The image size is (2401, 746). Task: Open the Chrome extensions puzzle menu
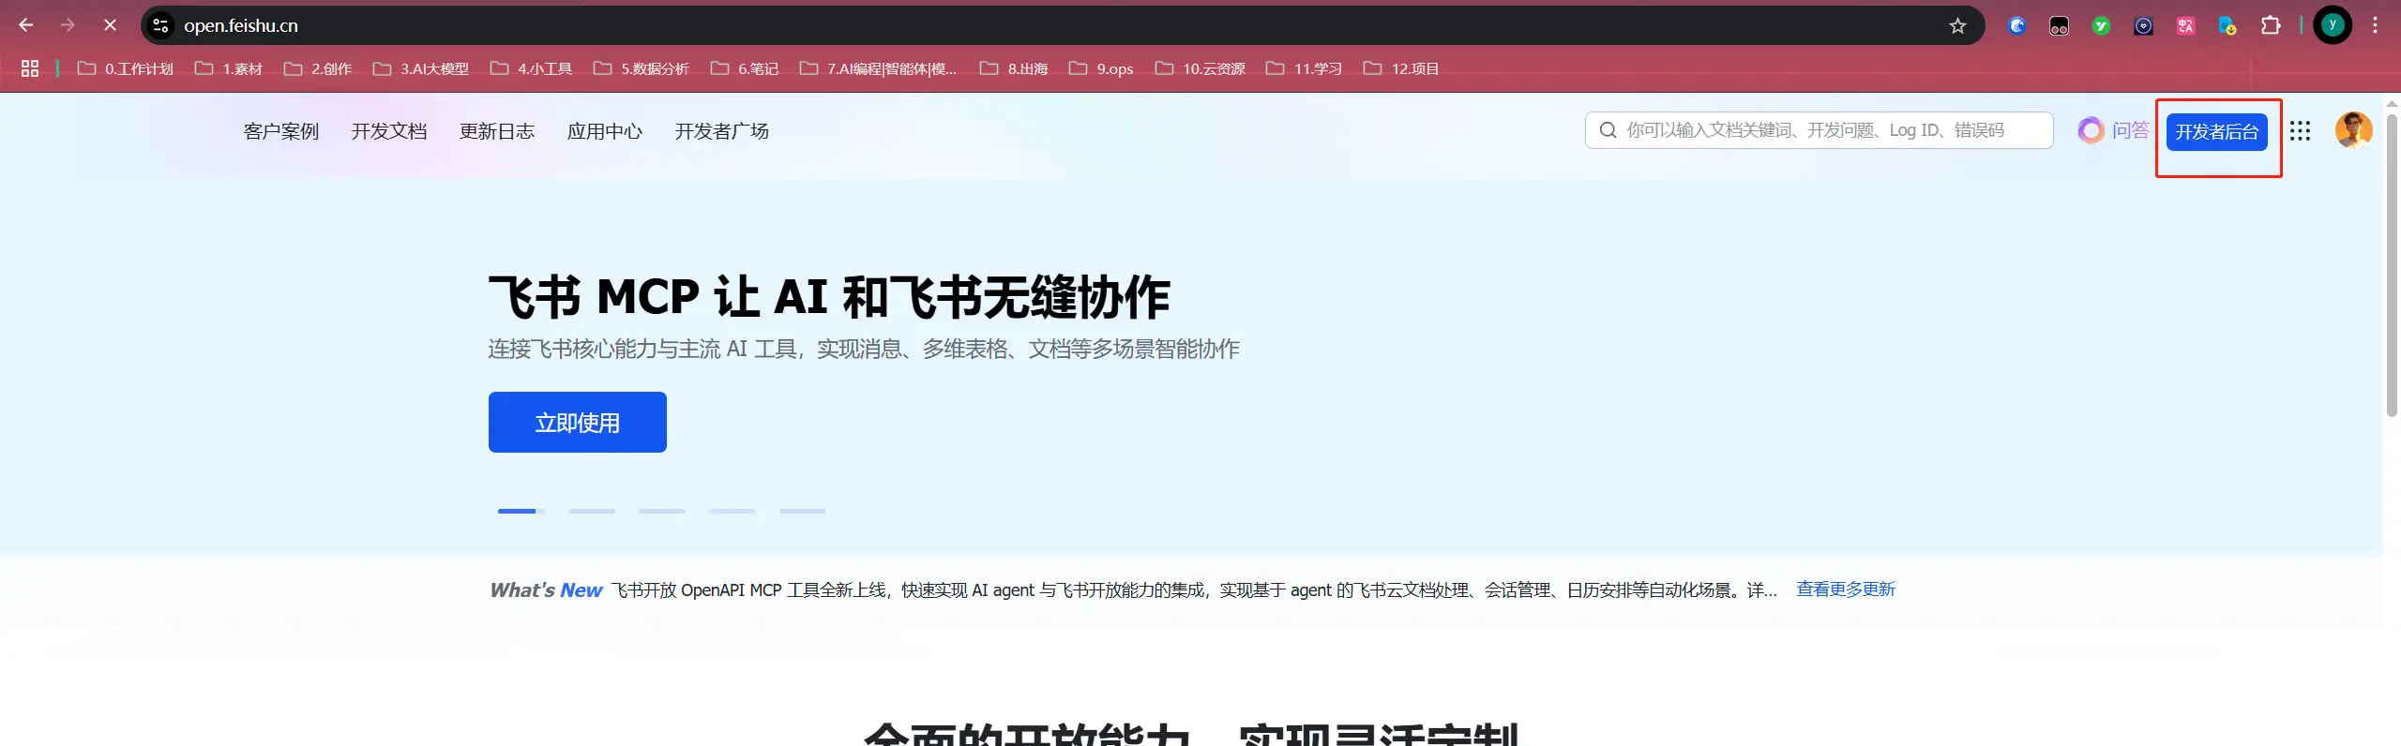2271,25
